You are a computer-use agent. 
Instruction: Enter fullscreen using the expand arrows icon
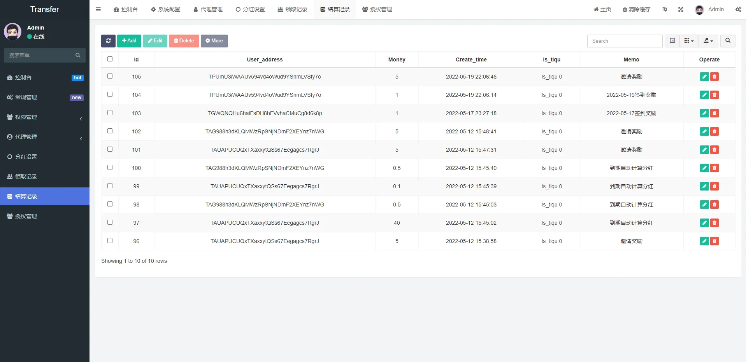680,9
